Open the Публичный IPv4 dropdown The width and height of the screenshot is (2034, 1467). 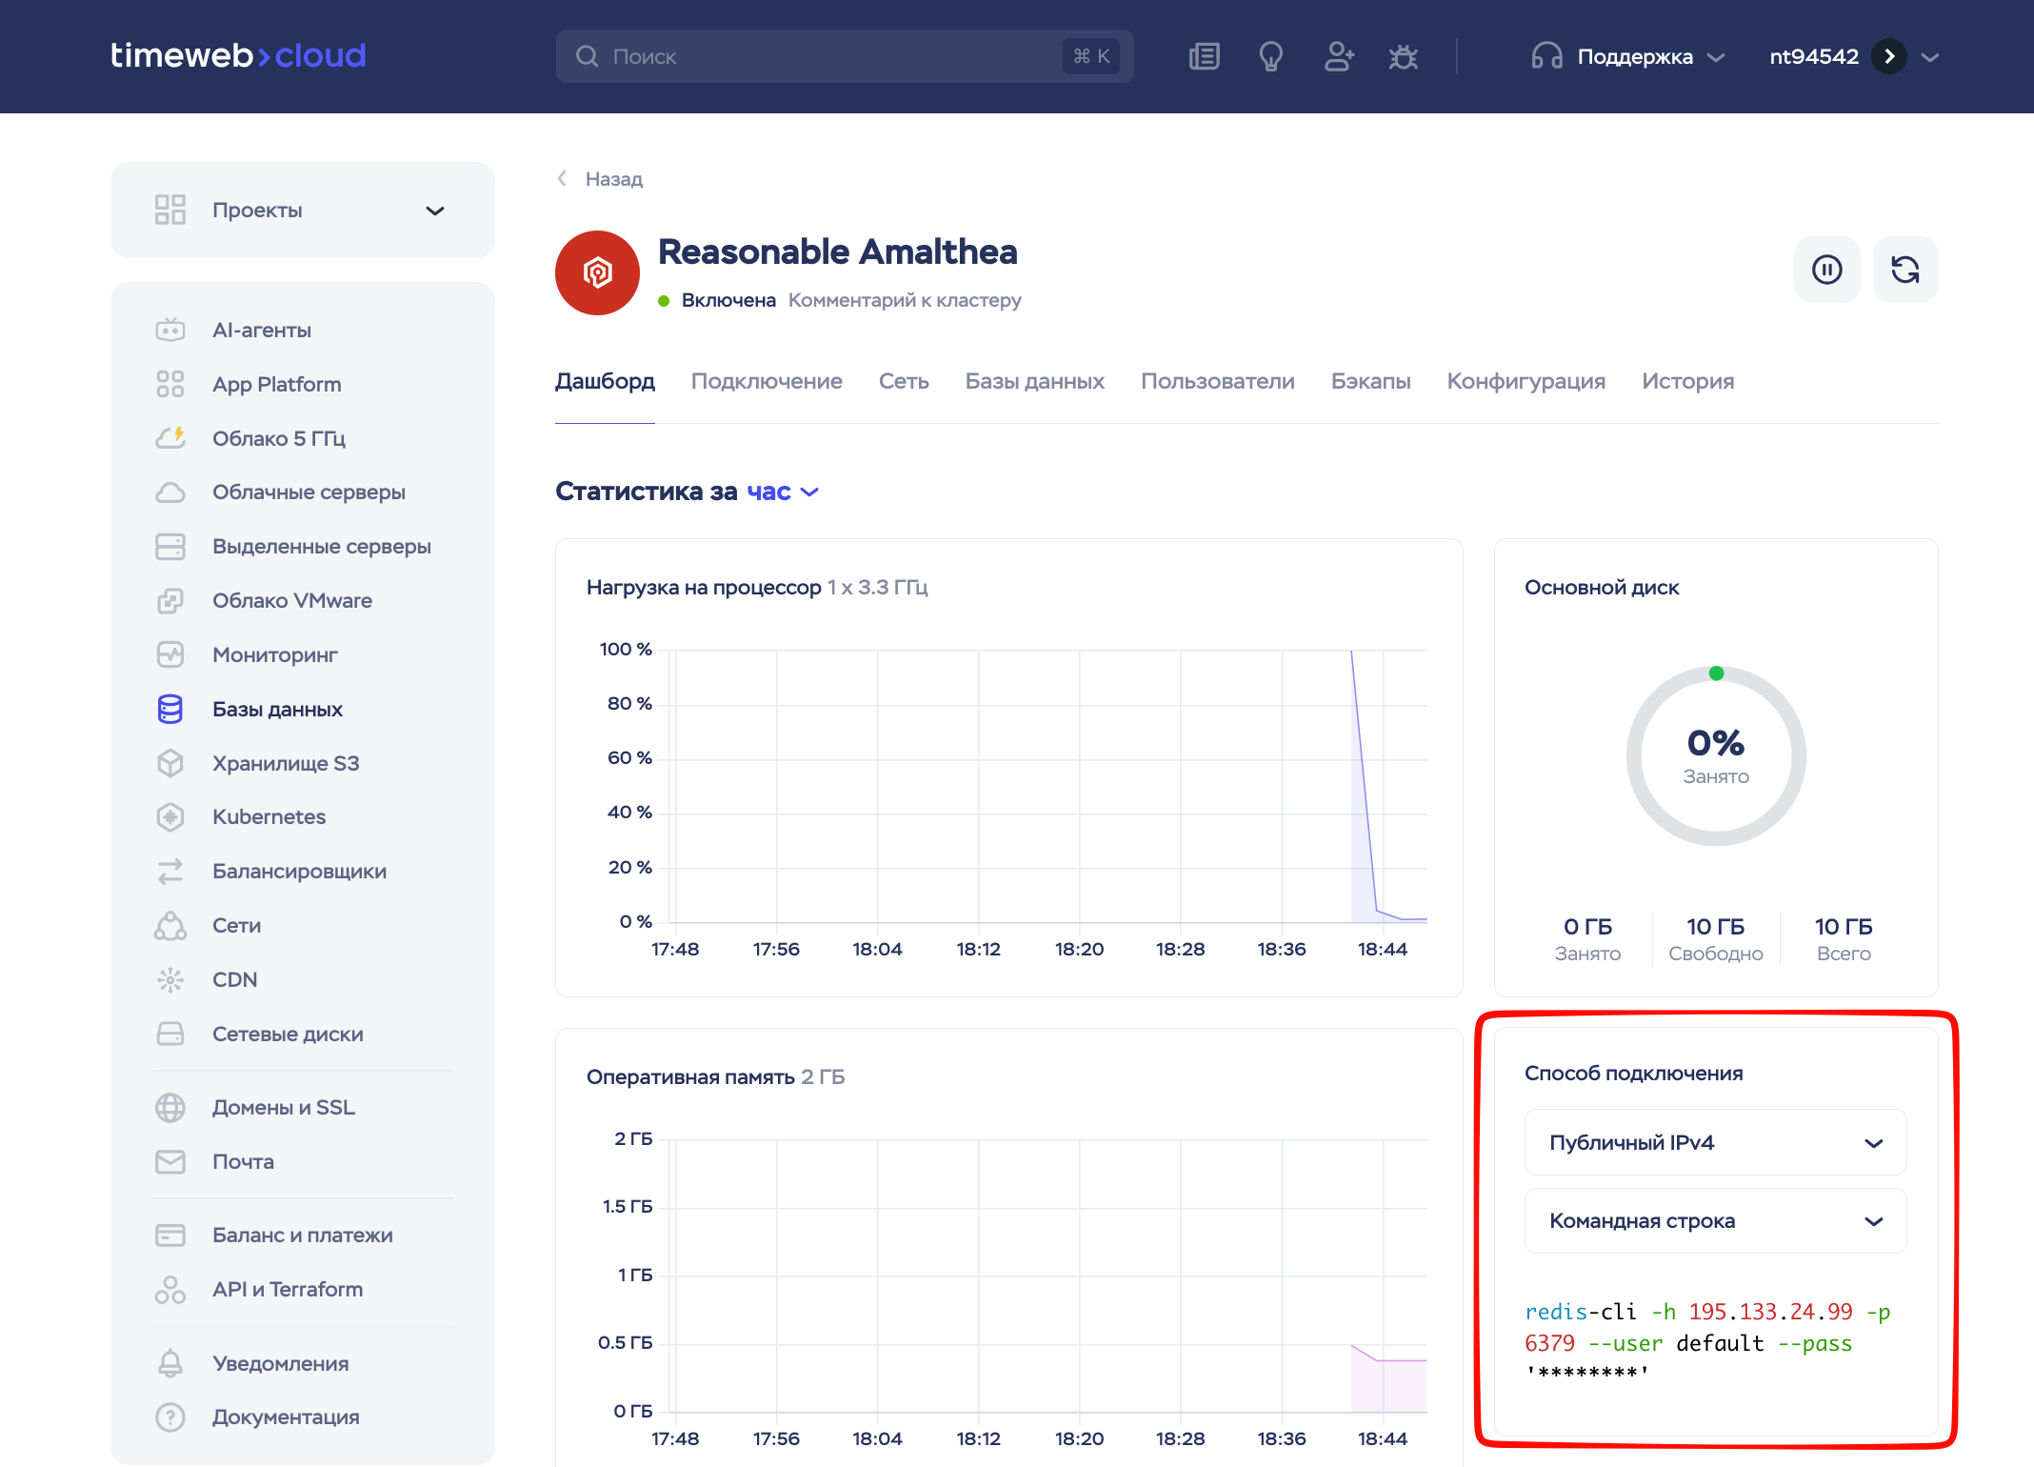[1715, 1142]
